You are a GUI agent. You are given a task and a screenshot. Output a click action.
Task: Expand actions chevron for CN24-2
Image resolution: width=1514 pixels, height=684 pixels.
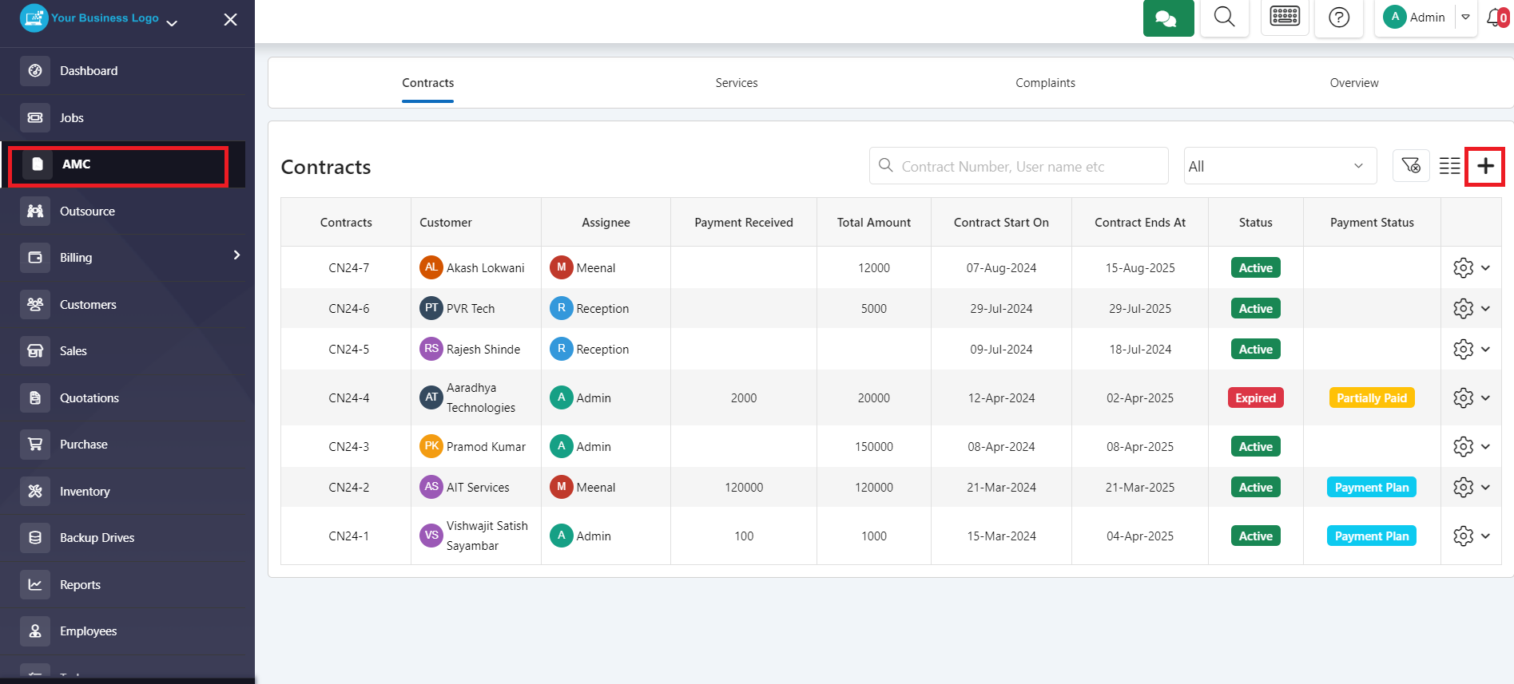pos(1485,488)
